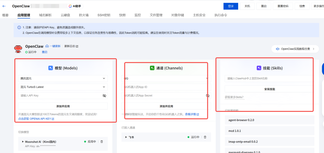The height and width of the screenshot is (153, 324).
Task: Click the 重置密码 button
Action: point(283,6)
